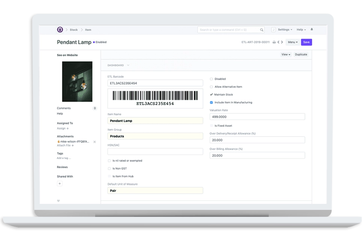
Task: Go to the previous record with back chevron
Action: pos(278,42)
